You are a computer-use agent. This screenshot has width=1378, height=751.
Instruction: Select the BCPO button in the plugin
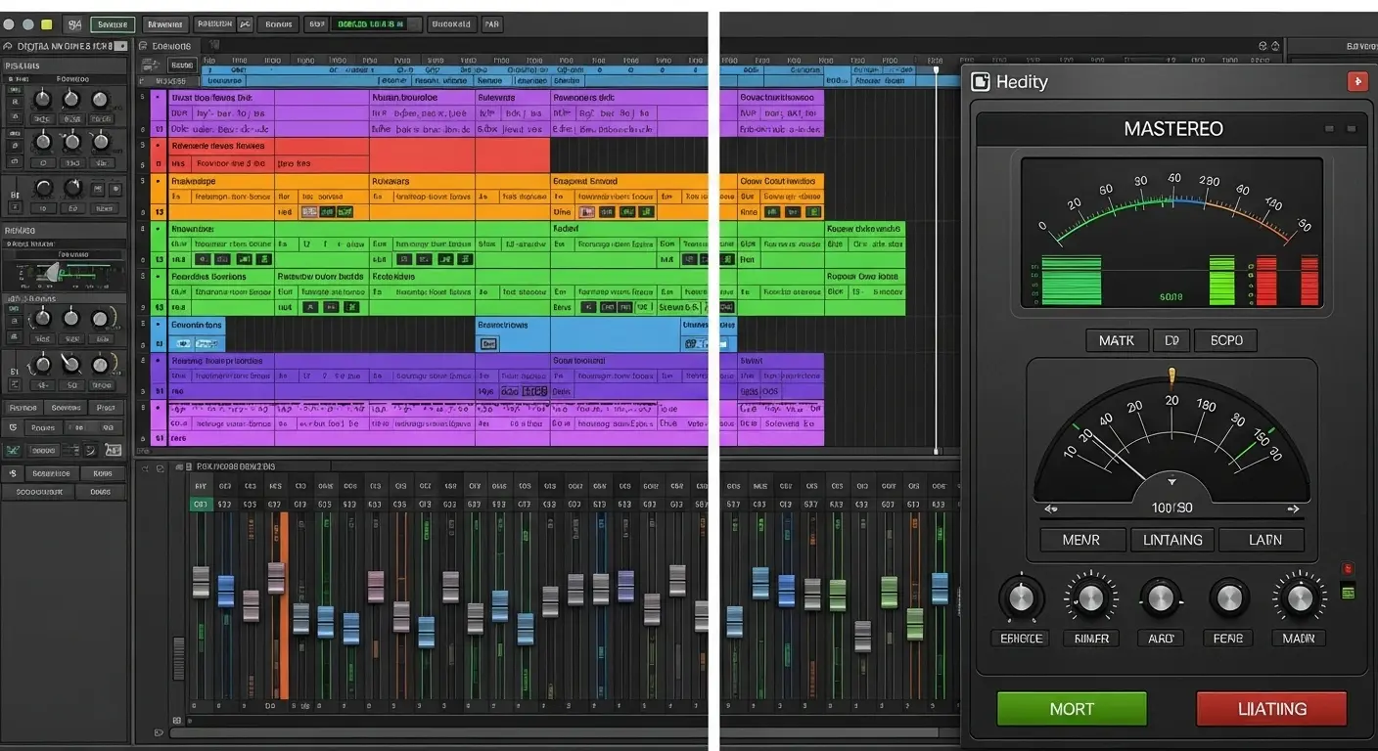tap(1226, 340)
